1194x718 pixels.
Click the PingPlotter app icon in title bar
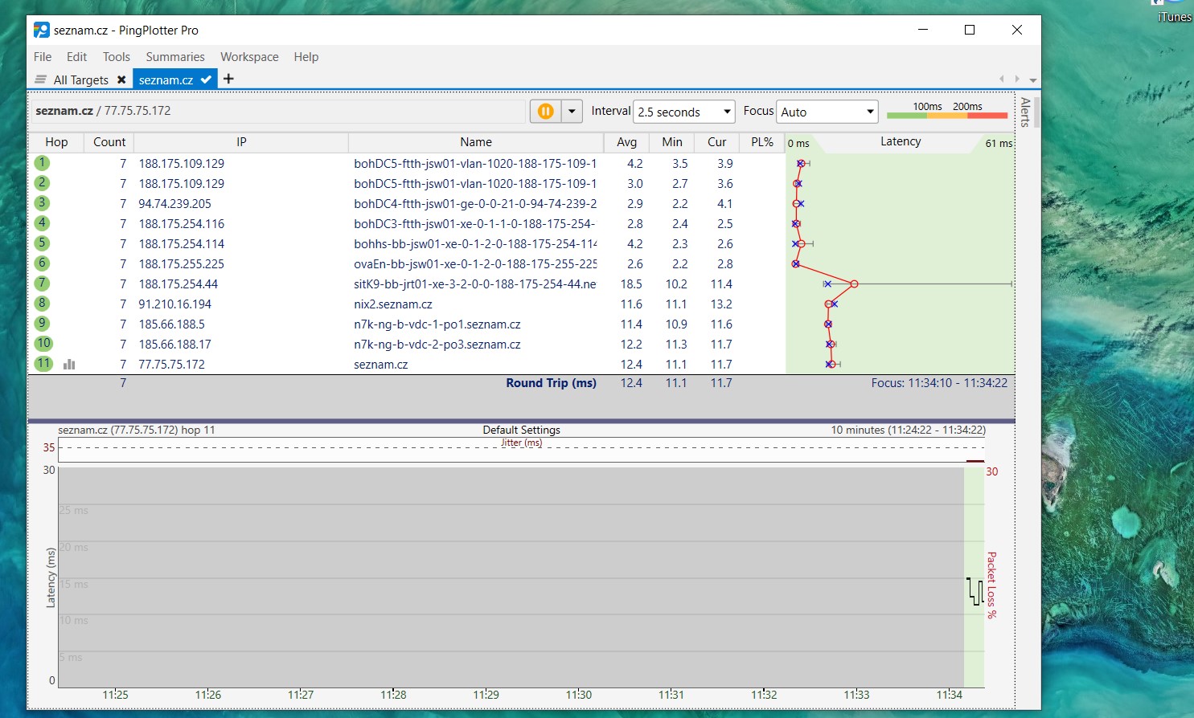coord(42,30)
